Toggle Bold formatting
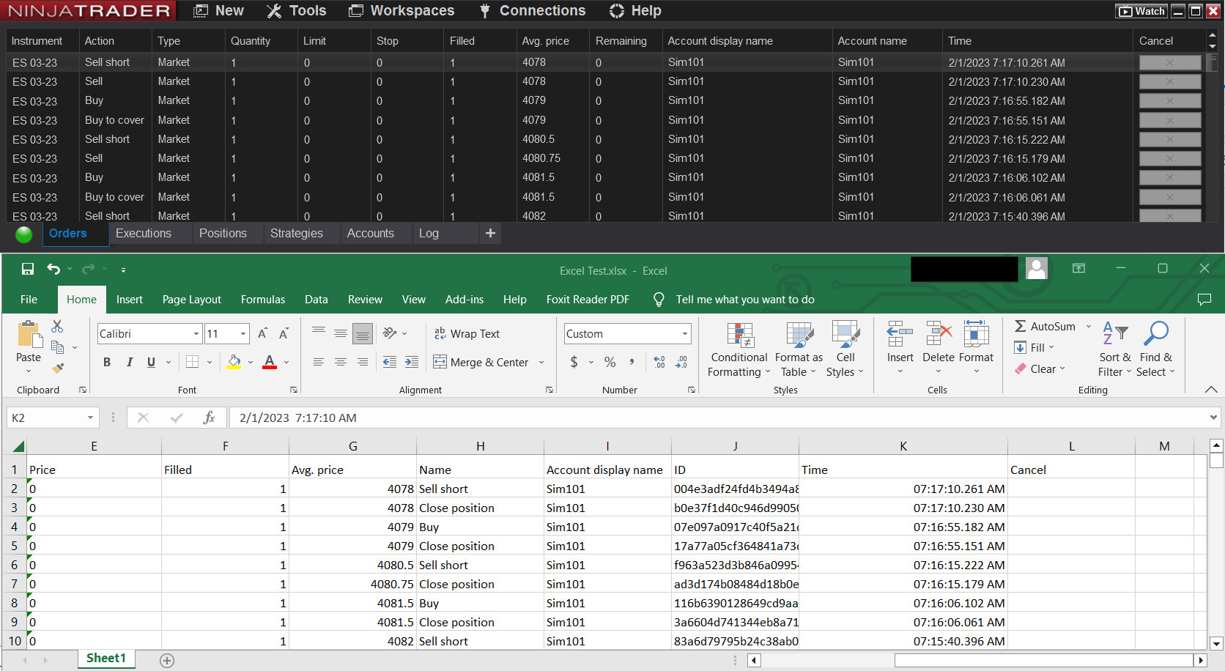This screenshot has width=1225, height=671. (107, 362)
